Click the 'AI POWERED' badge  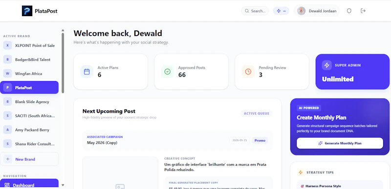pos(309,108)
